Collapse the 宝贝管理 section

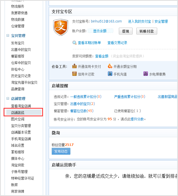[x=8, y=36]
